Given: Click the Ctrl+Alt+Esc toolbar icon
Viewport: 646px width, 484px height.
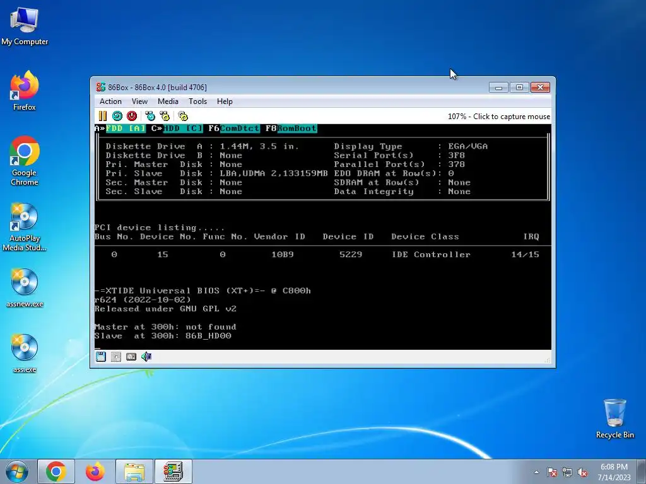Looking at the screenshot, I should pos(165,116).
